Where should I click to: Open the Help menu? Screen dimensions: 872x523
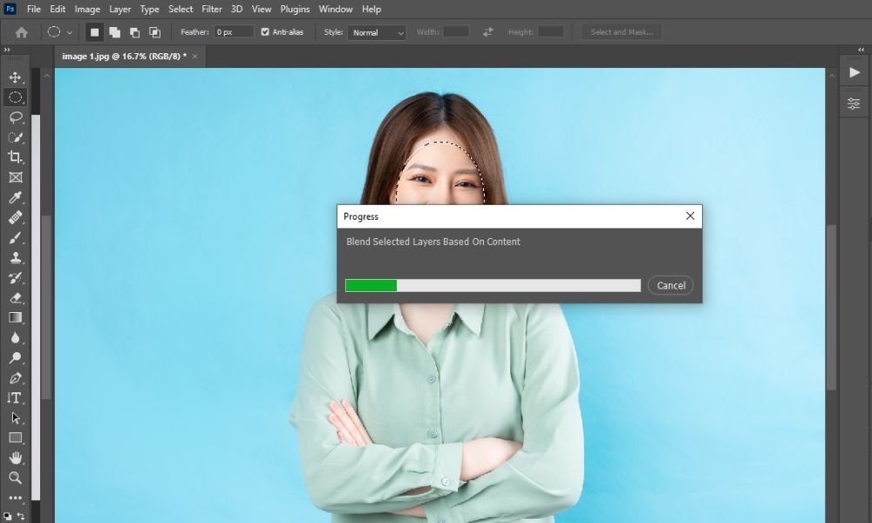point(371,9)
